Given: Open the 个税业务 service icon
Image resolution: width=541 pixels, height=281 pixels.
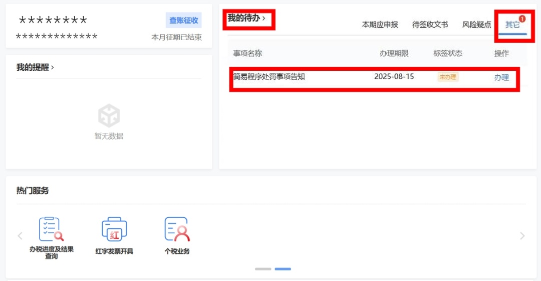Looking at the screenshot, I should point(177,230).
